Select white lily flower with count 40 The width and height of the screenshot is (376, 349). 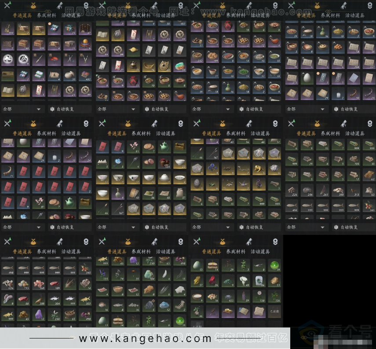[244, 281]
